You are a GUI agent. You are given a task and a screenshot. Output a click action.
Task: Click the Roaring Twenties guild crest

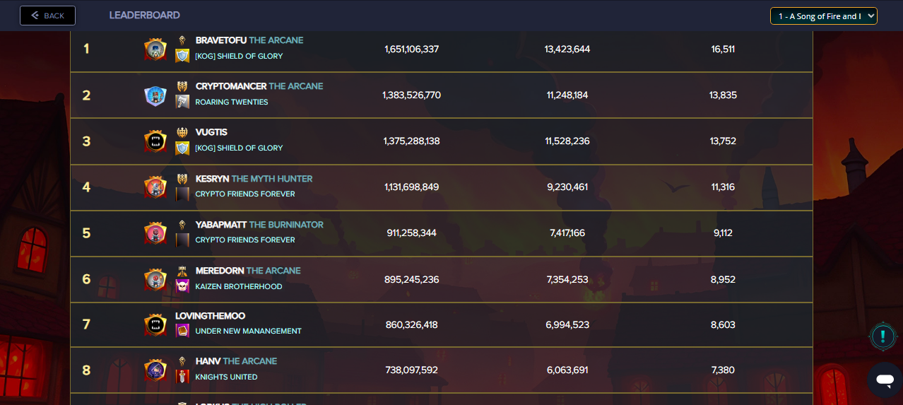(182, 102)
